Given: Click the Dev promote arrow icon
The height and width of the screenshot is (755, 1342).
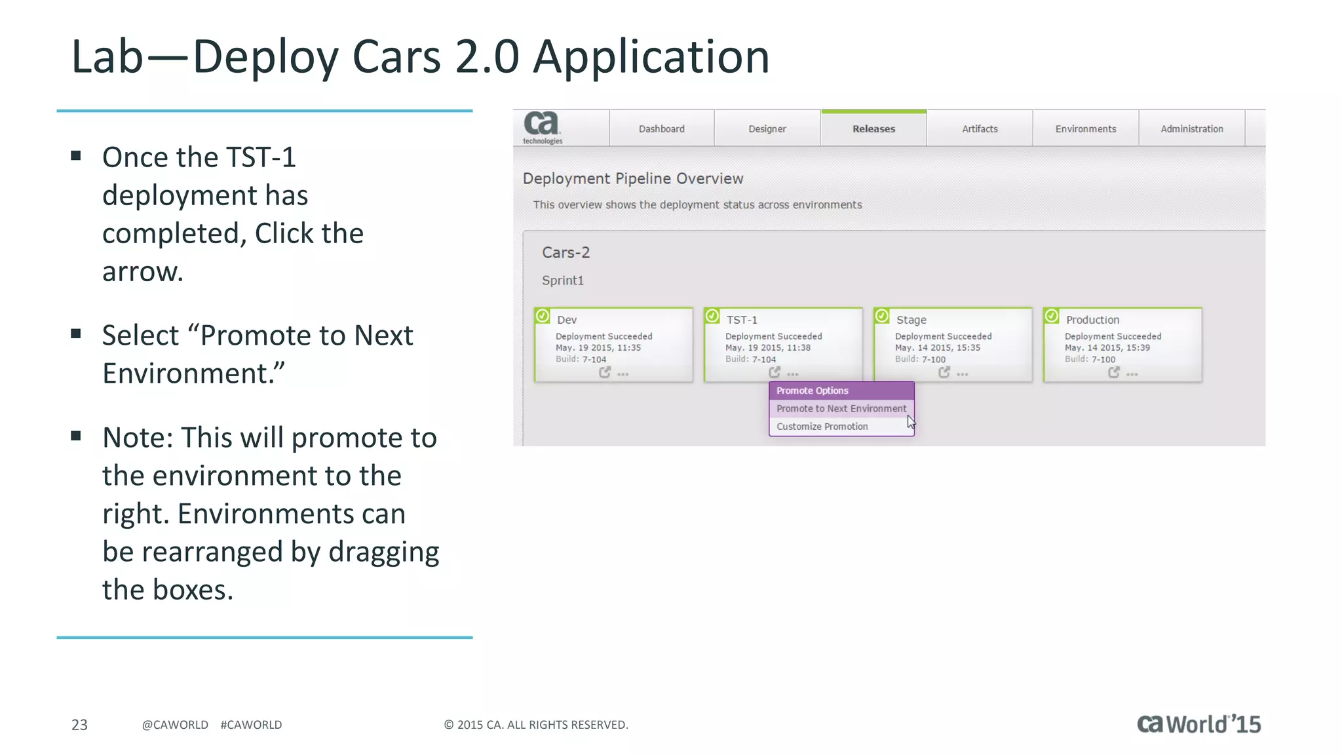Looking at the screenshot, I should [605, 372].
